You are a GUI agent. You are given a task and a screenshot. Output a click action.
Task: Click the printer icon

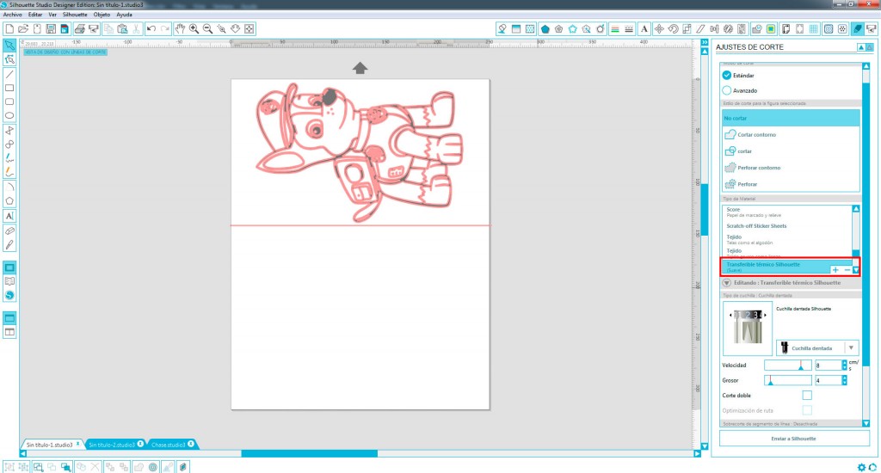coord(80,28)
